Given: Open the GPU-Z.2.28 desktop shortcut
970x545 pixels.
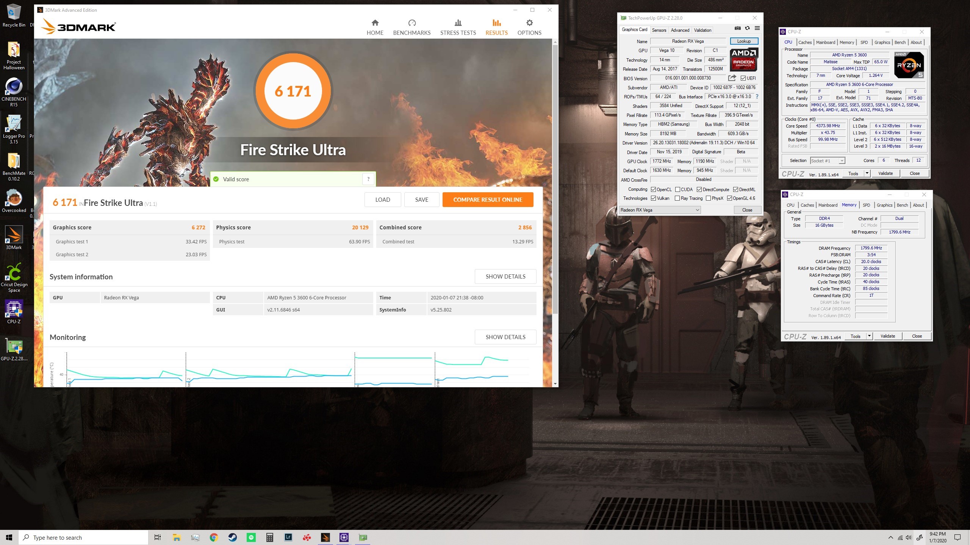Looking at the screenshot, I should (14, 349).
